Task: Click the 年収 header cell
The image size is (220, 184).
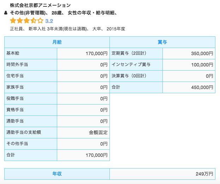Action: click(57, 174)
